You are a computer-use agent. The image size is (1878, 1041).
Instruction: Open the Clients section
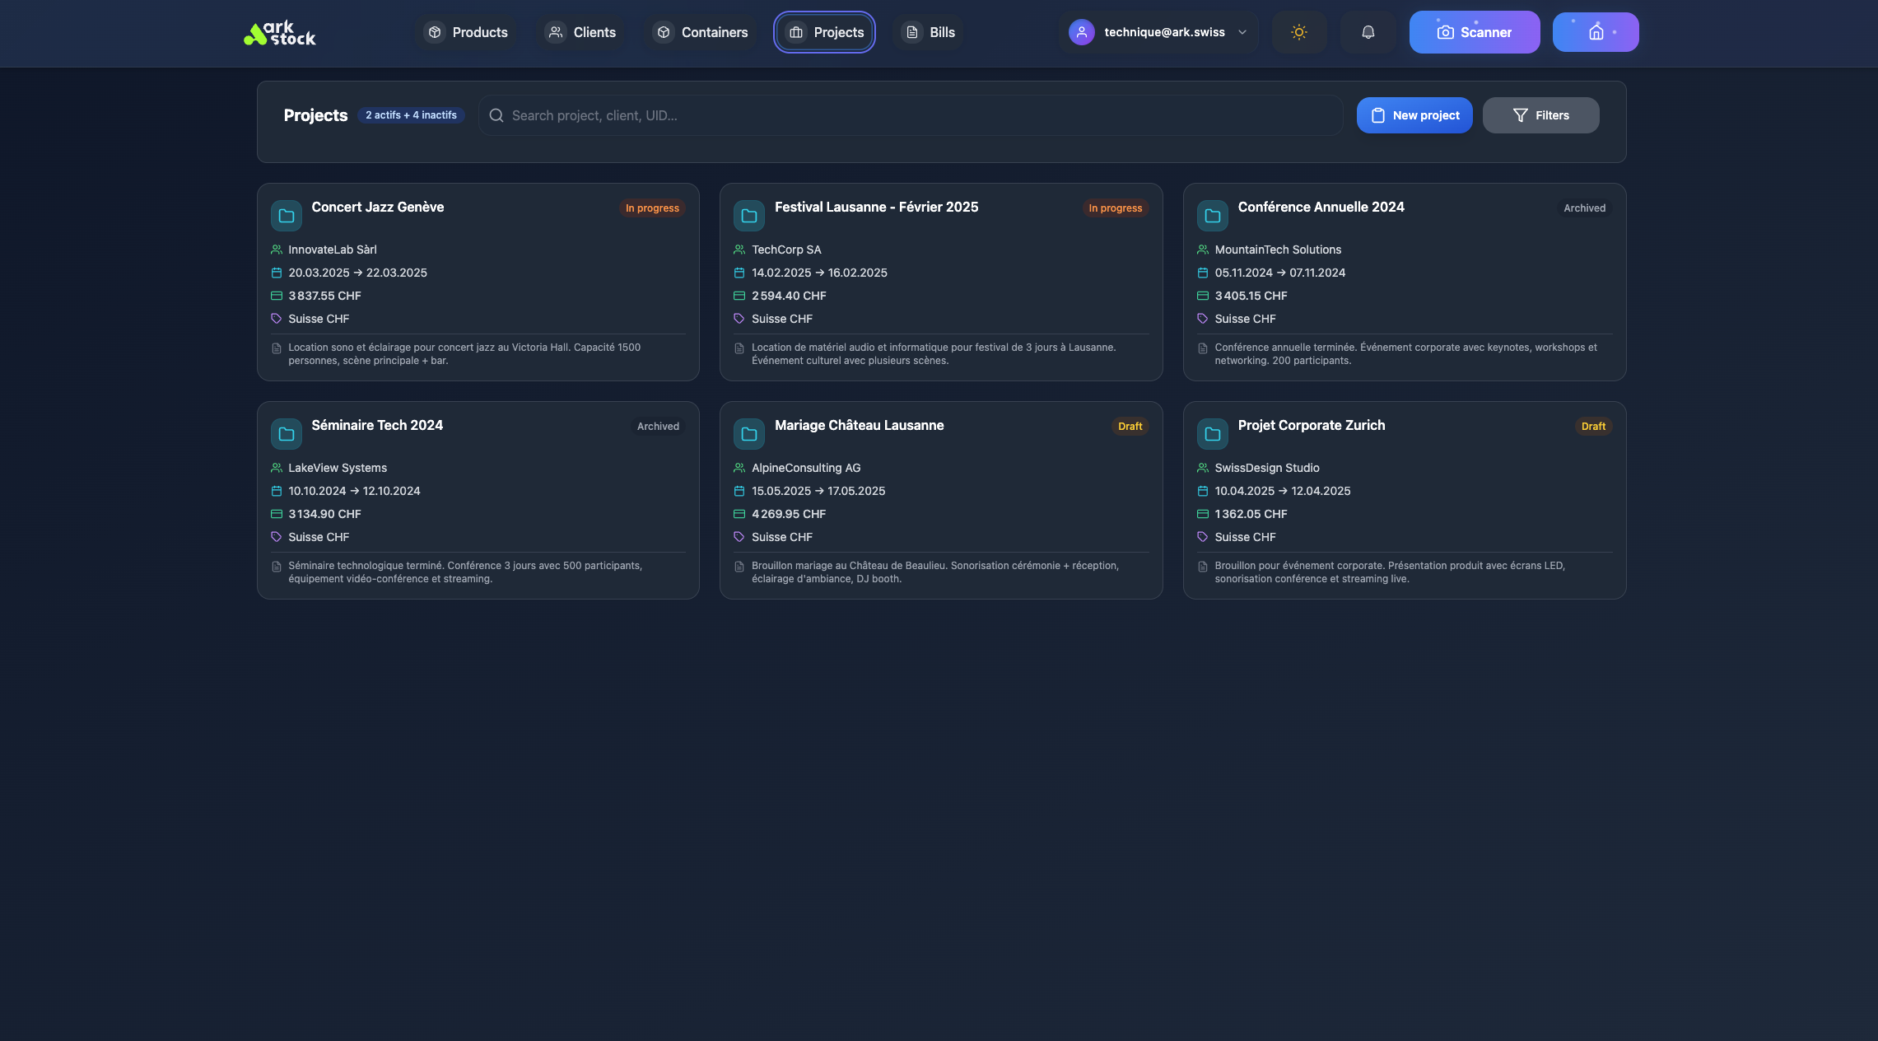[x=581, y=33]
